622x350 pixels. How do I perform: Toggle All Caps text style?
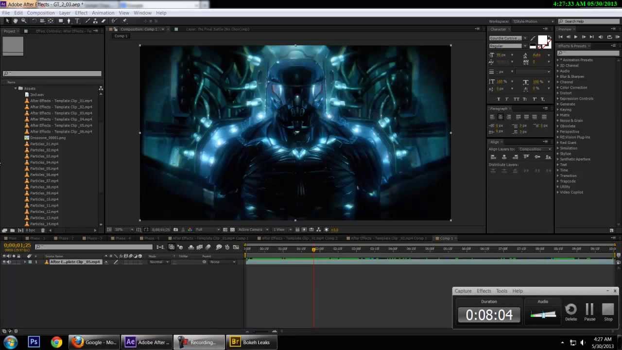pyautogui.click(x=517, y=99)
